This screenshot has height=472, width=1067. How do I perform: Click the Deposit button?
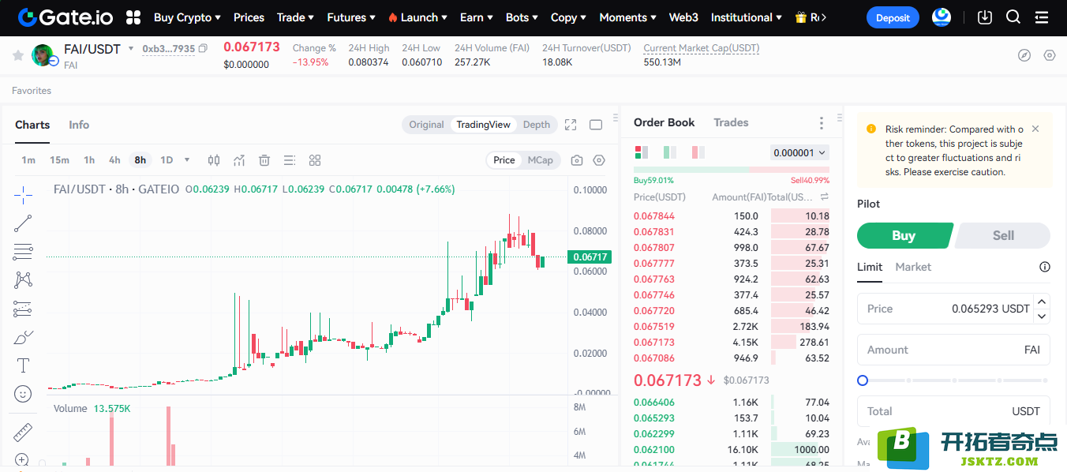pos(893,17)
